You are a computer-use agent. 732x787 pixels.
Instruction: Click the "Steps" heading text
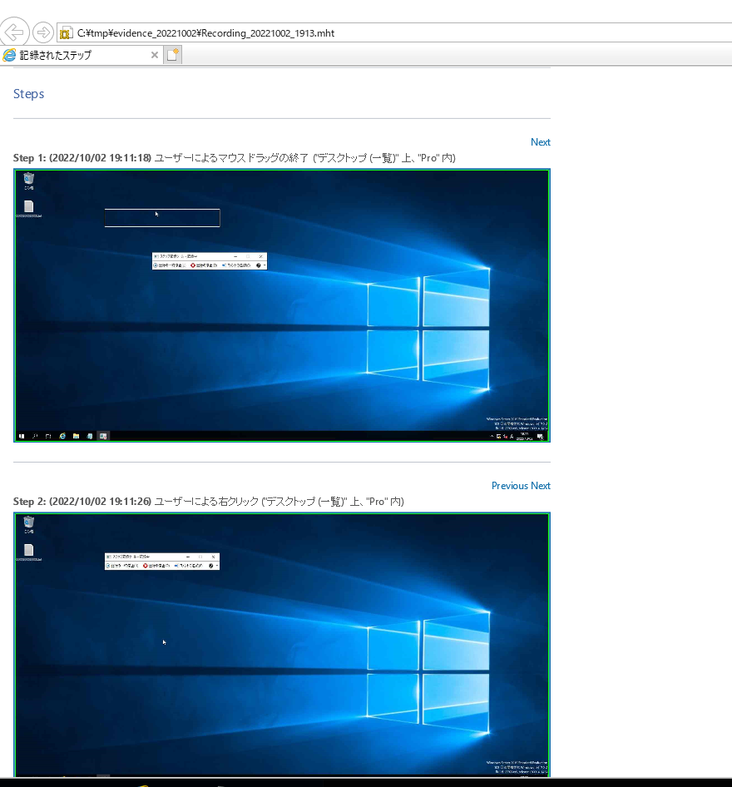[28, 94]
